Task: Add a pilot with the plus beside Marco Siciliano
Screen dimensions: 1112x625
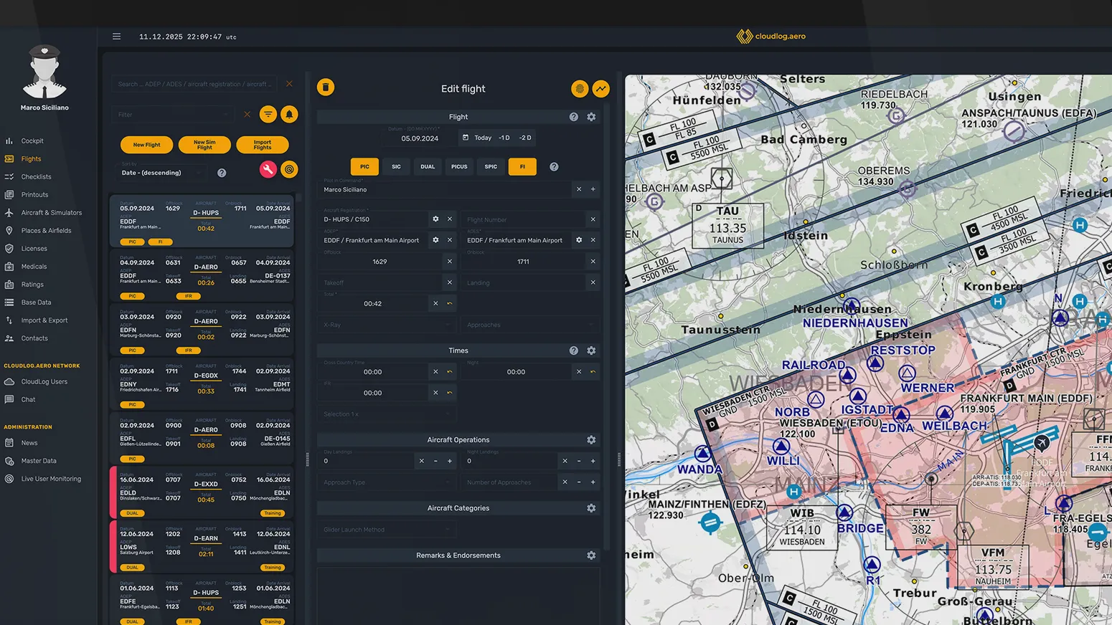Action: (x=593, y=189)
